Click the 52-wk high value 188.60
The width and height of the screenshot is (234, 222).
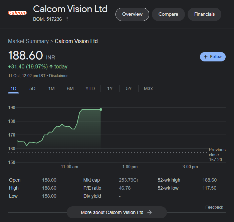click(210, 180)
